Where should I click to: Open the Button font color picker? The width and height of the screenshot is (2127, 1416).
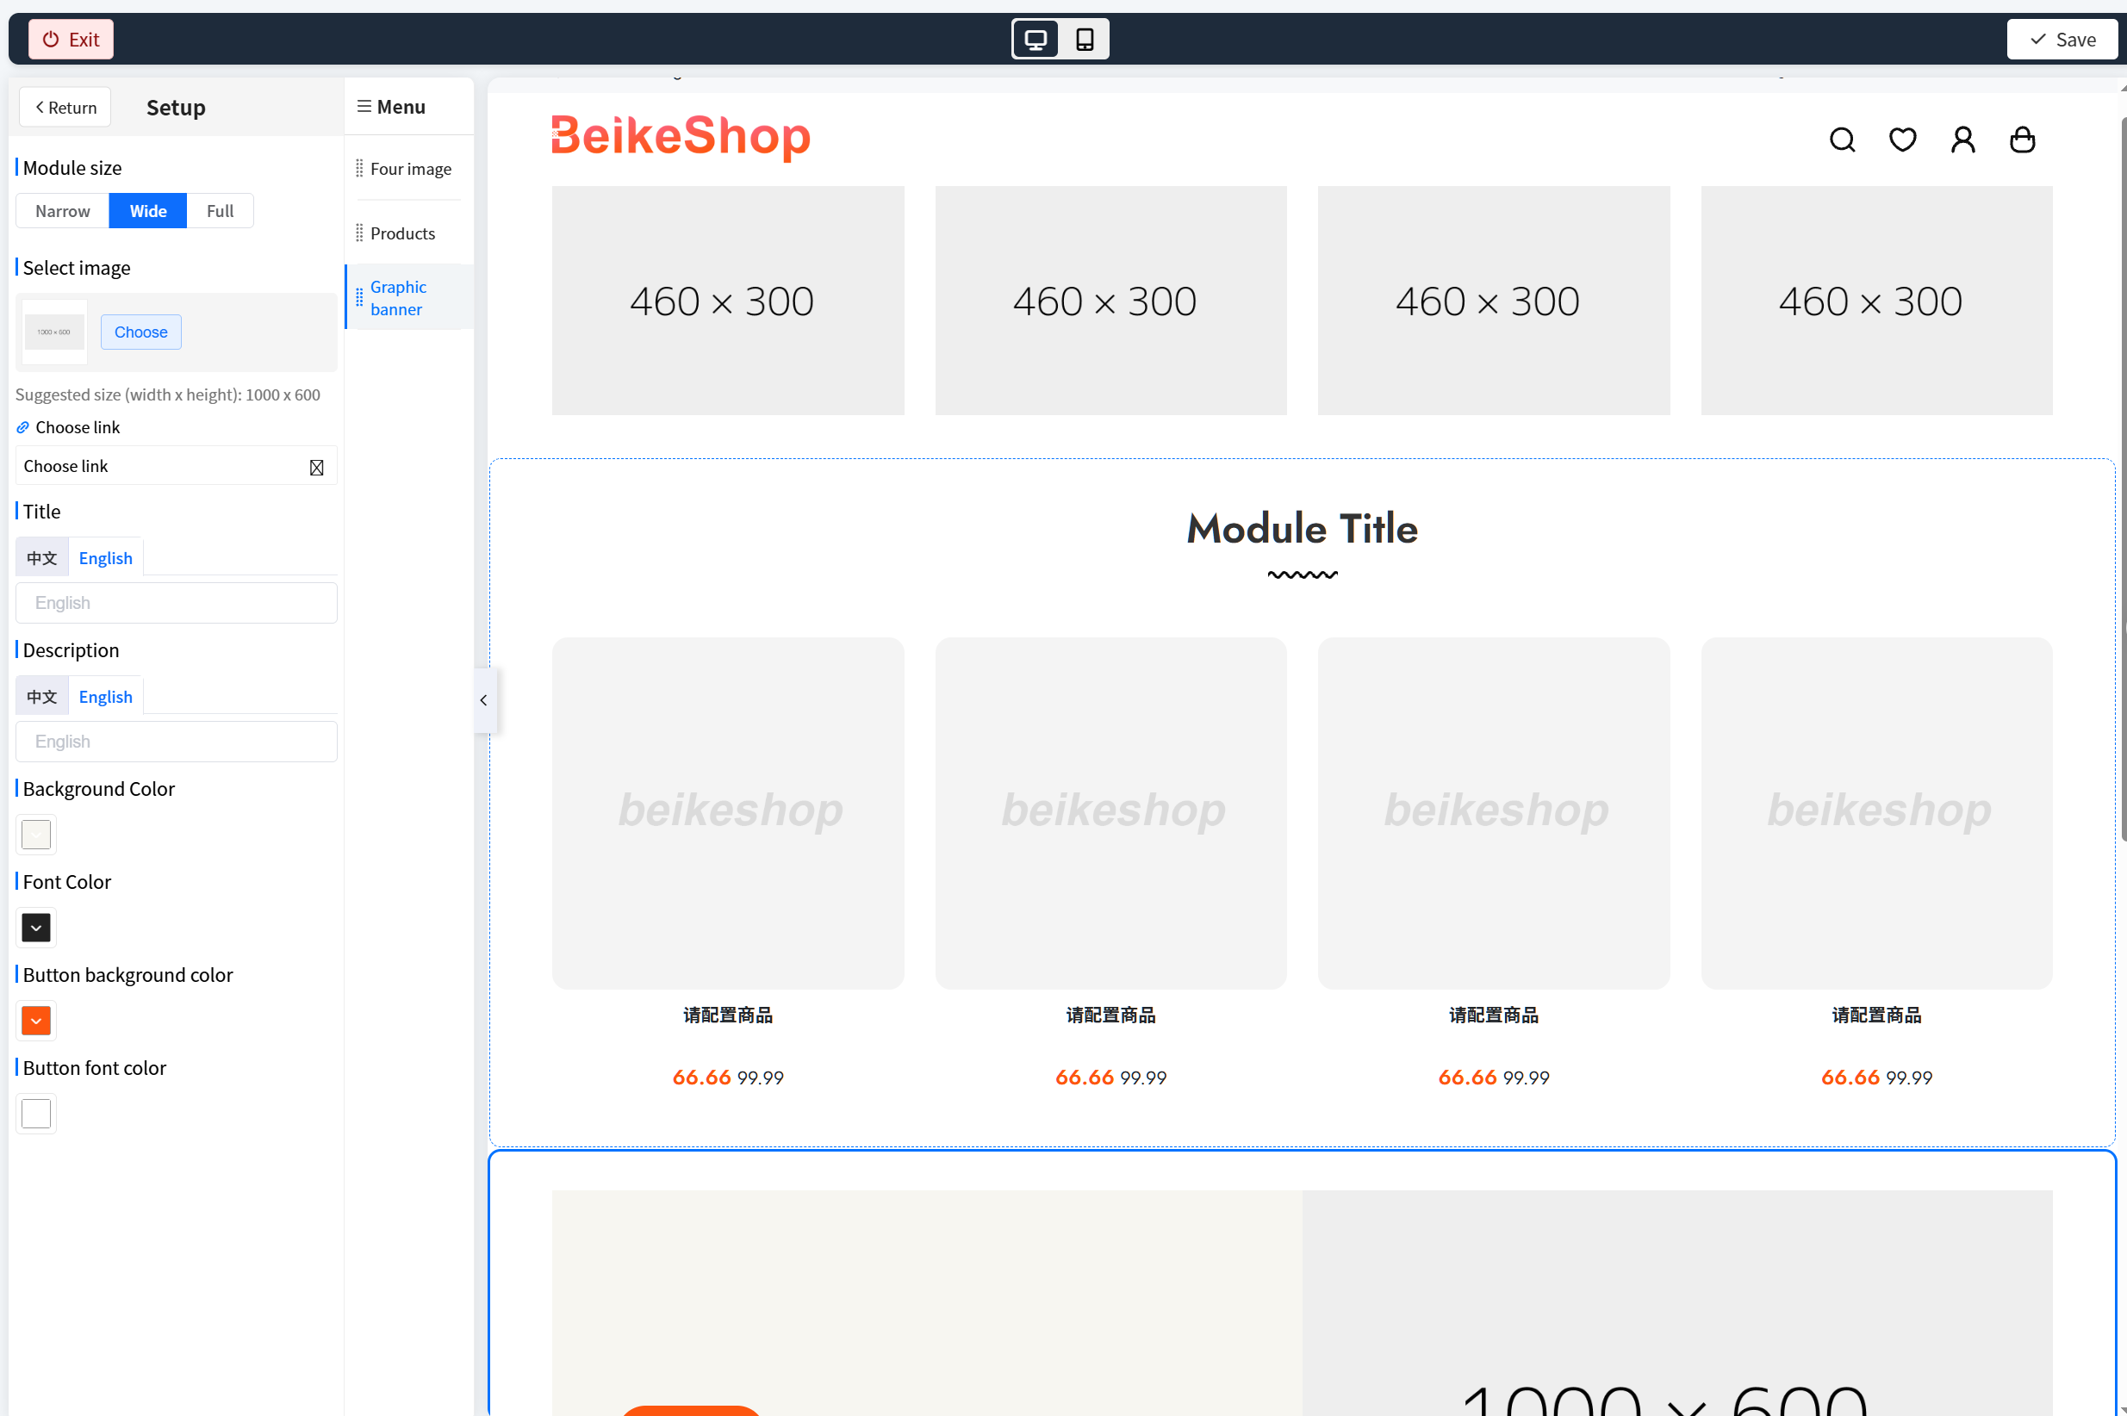coord(36,1114)
